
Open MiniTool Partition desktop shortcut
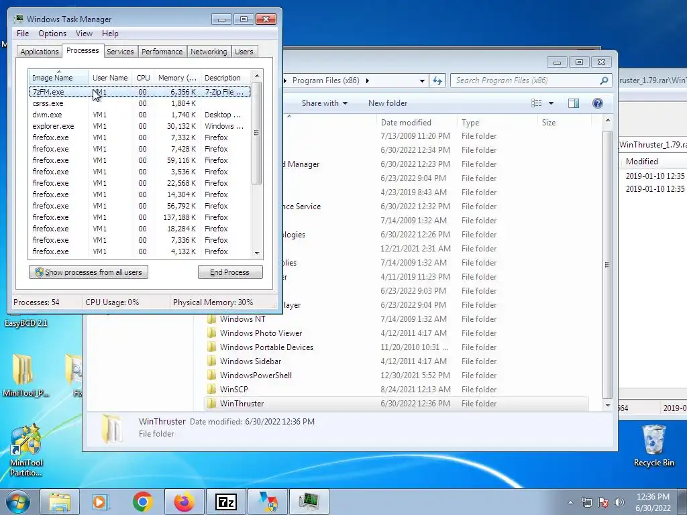click(x=26, y=450)
